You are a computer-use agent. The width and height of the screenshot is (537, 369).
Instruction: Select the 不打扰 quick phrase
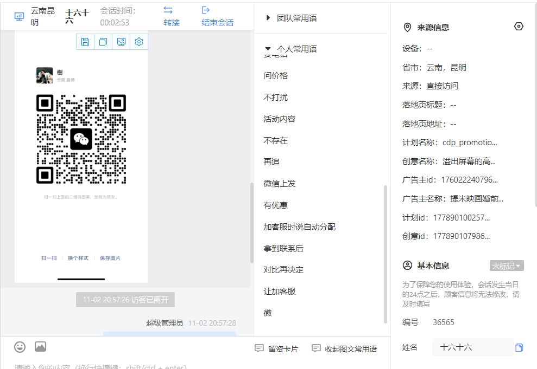[x=276, y=98]
